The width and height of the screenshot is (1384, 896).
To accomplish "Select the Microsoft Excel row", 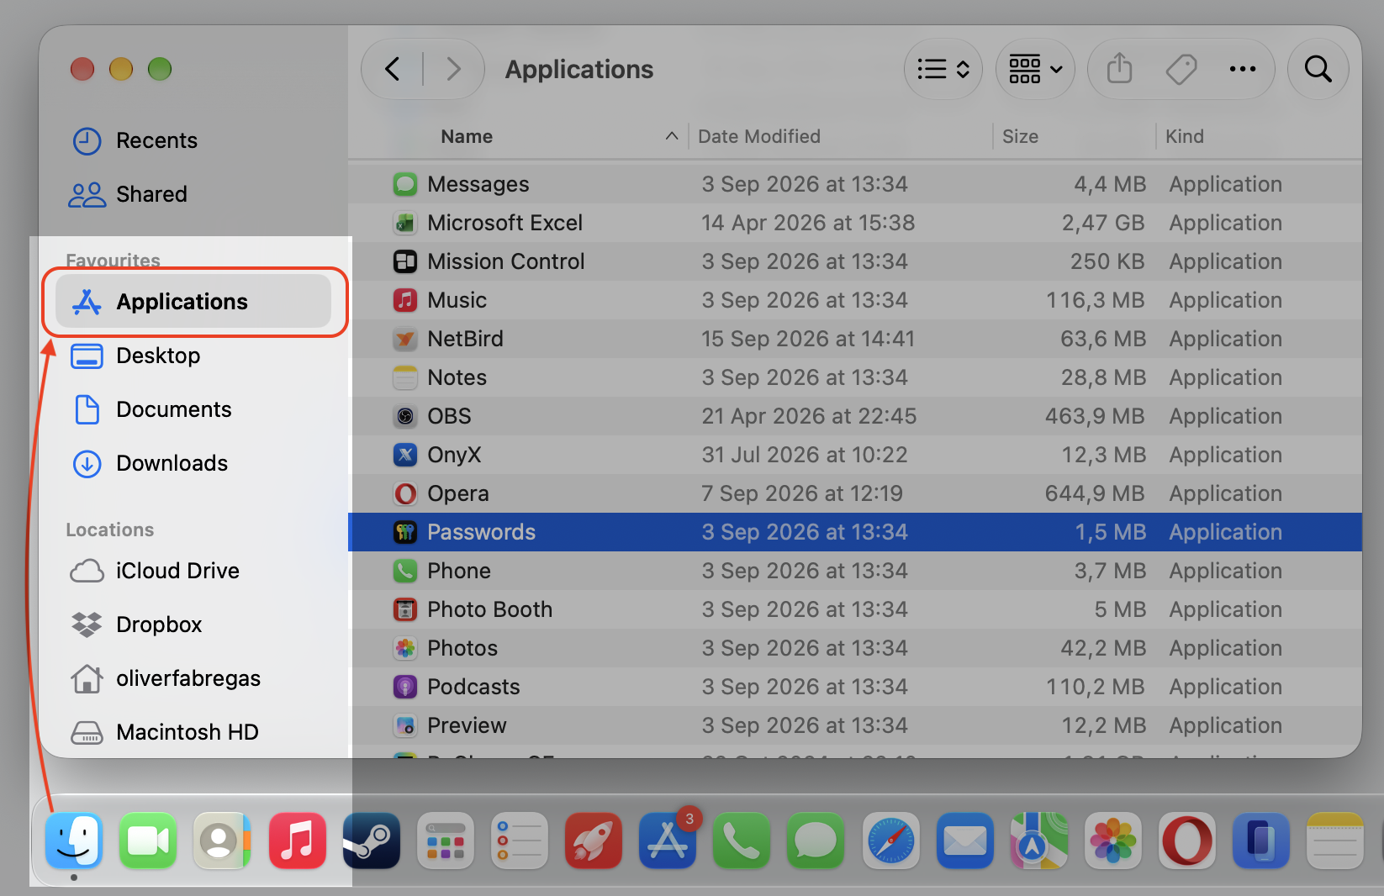I will pos(855,223).
